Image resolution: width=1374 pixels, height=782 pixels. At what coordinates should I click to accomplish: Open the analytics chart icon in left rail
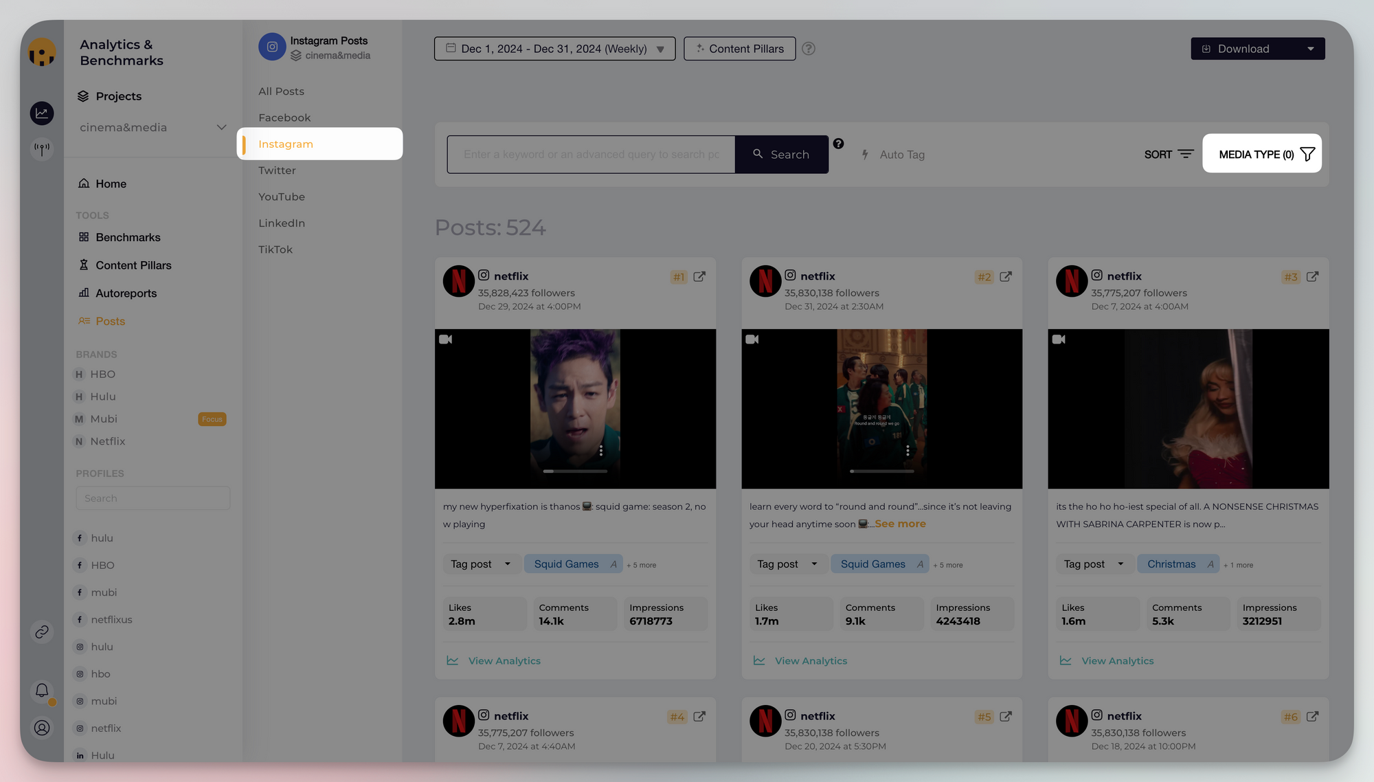[42, 113]
